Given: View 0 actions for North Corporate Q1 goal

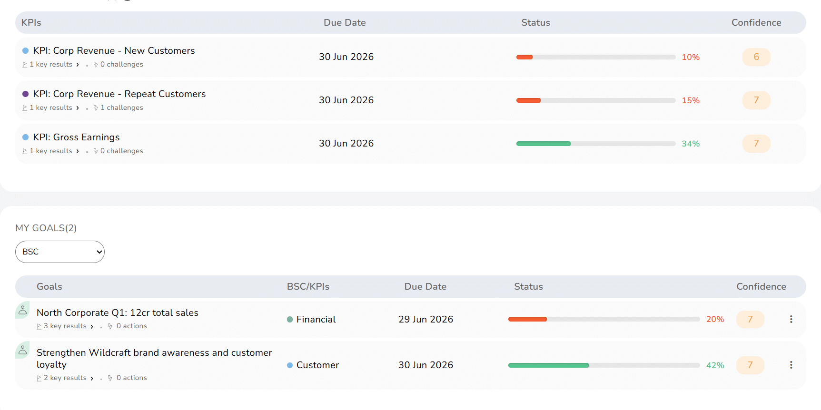Looking at the screenshot, I should tap(127, 326).
